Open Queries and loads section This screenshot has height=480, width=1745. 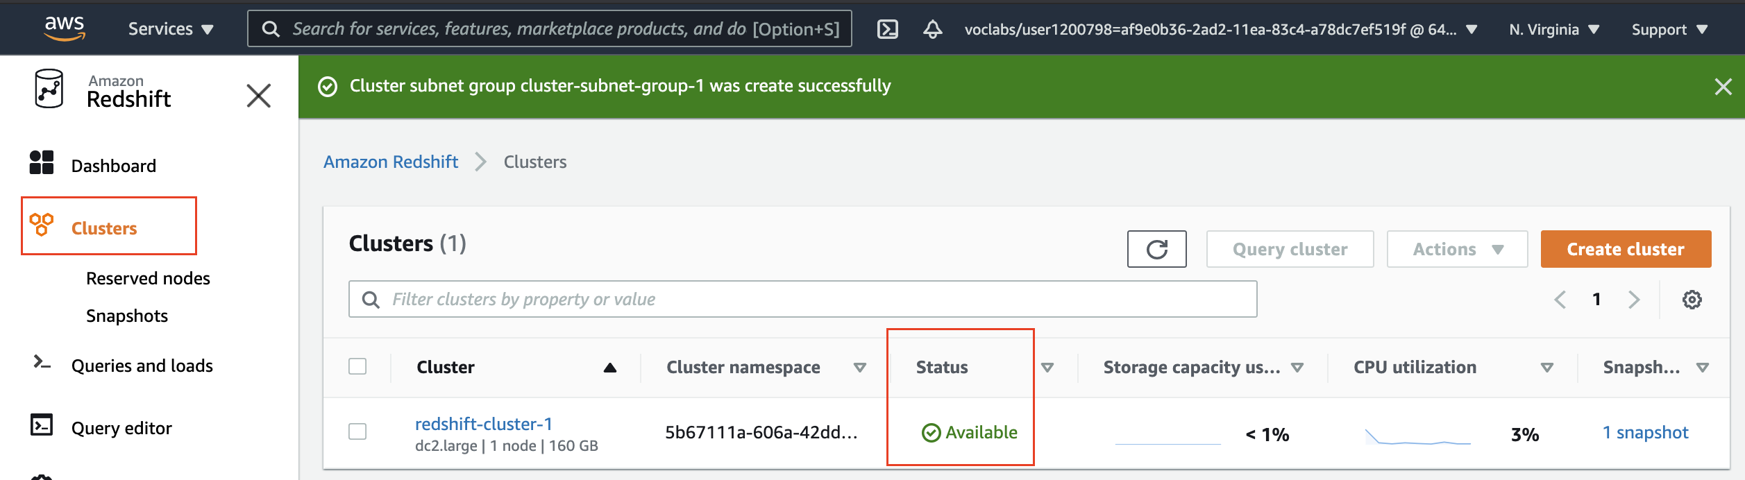(x=142, y=366)
